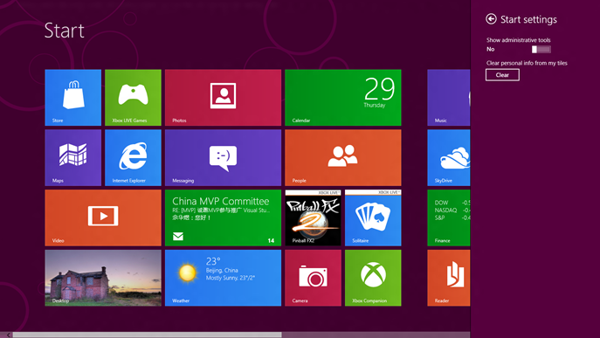Launch the Solitaire game tile
Screen dimensions: 600x338
[x=373, y=217]
